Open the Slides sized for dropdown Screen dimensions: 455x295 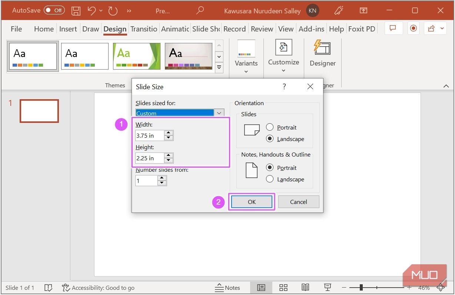click(219, 113)
